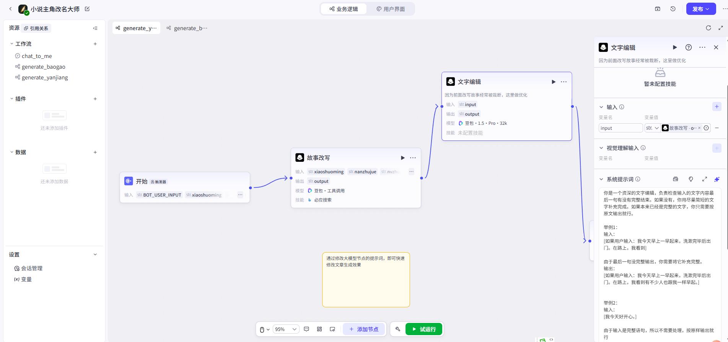The height and width of the screenshot is (342, 728).
Task: Switch to 用户界面 tab
Action: 390,9
